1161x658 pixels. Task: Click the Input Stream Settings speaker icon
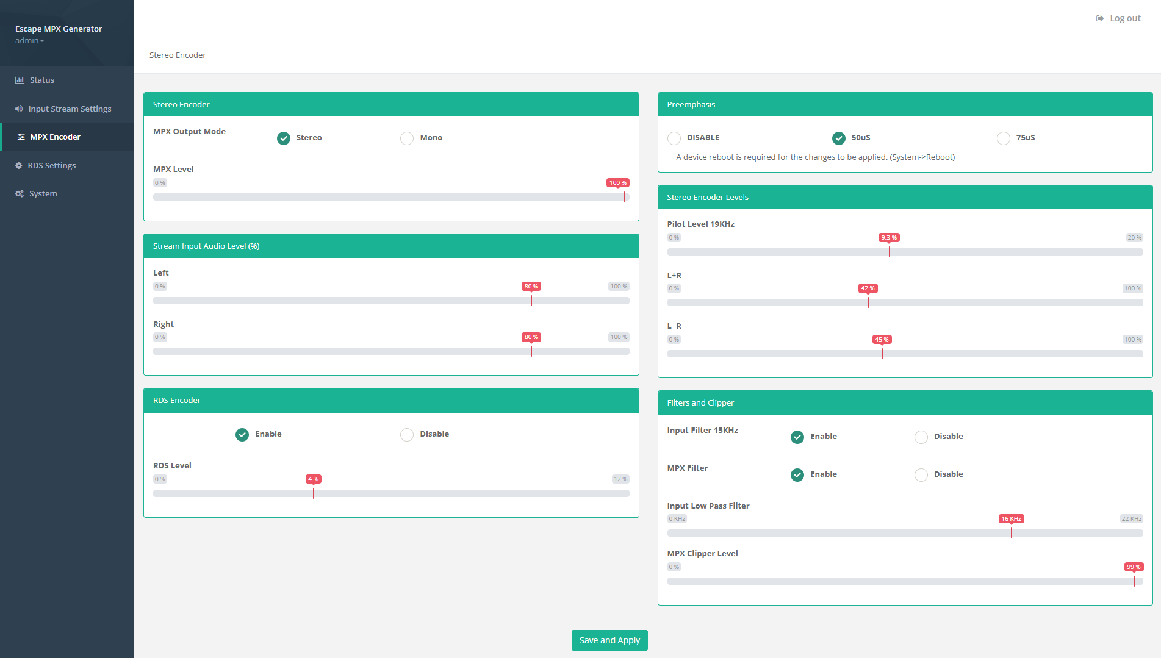coord(19,109)
